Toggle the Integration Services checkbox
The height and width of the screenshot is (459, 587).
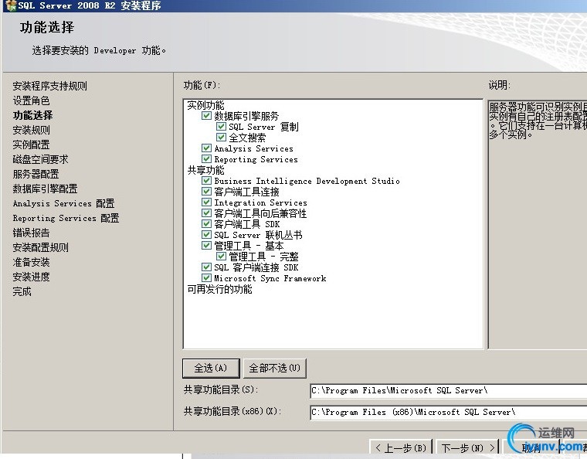(206, 202)
